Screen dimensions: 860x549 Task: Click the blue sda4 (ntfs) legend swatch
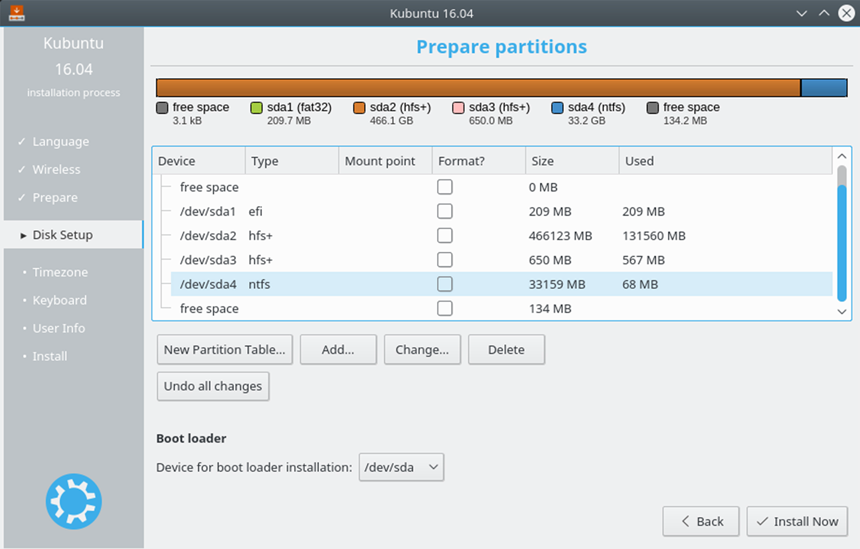[557, 107]
